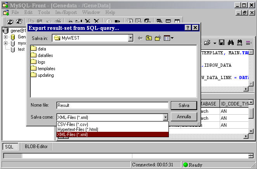Open the Im-/Export menu
The height and width of the screenshot is (169, 257).
tap(66, 12)
